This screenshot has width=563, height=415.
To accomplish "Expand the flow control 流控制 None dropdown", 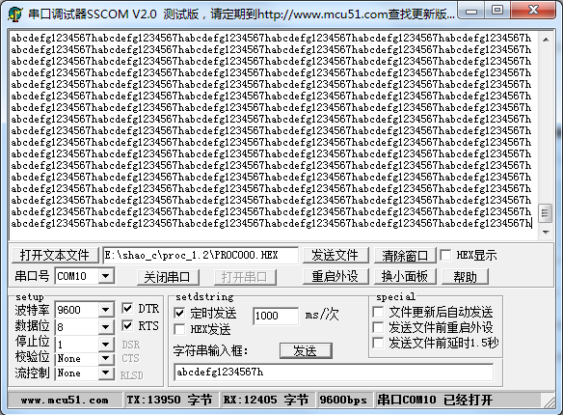I will [x=106, y=373].
